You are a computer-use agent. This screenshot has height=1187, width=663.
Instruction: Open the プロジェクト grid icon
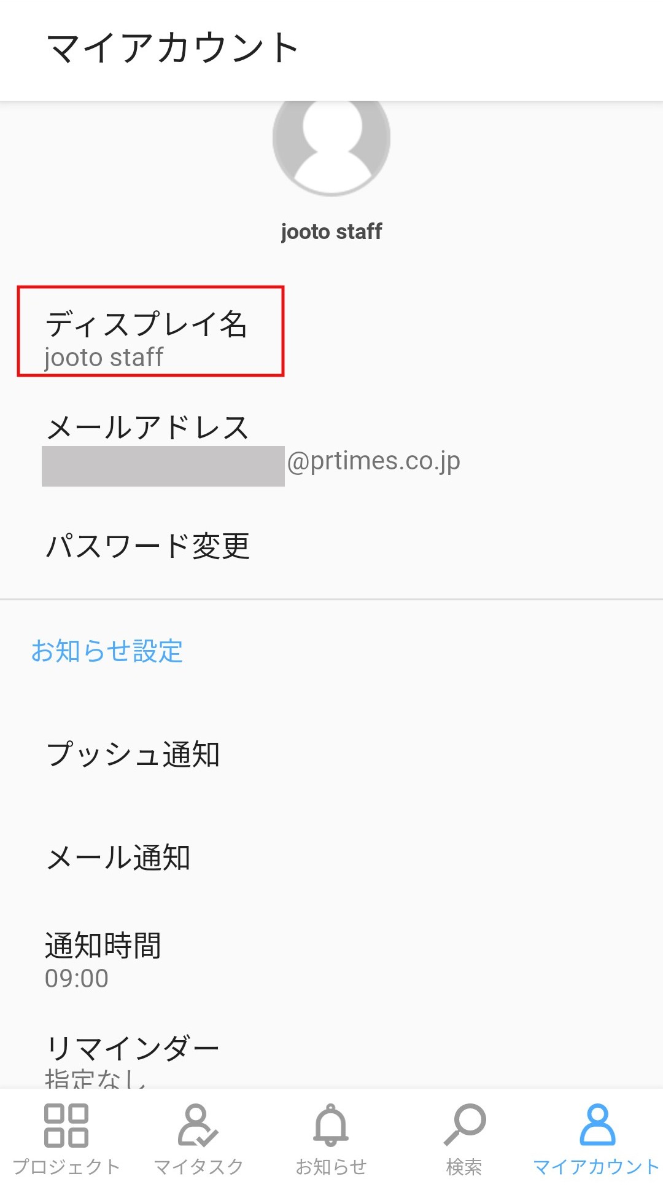66,1125
